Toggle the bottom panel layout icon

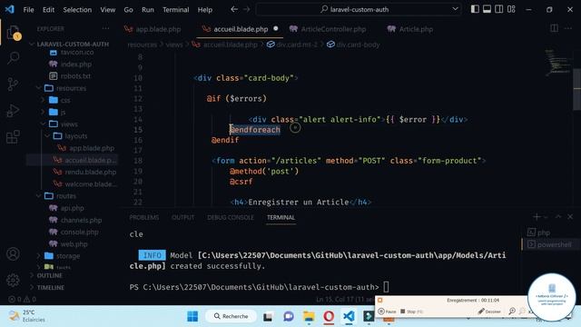coord(487,9)
